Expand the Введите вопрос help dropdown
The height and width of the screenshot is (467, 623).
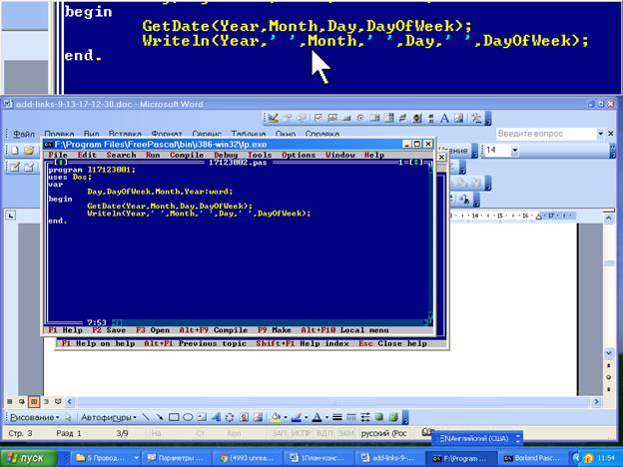point(601,134)
